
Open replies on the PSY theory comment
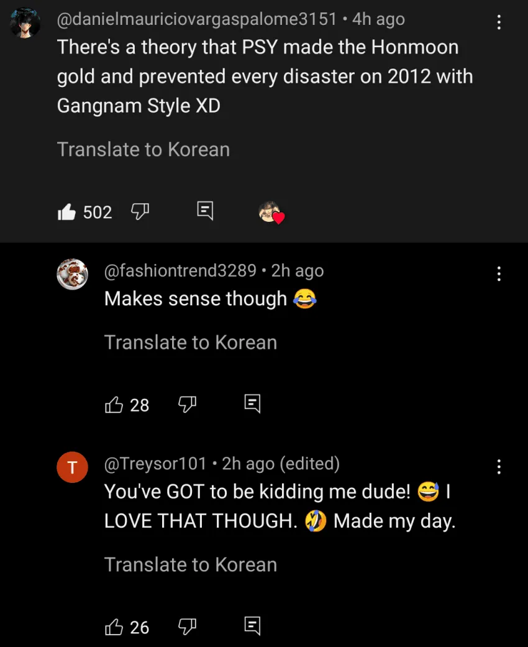point(205,211)
